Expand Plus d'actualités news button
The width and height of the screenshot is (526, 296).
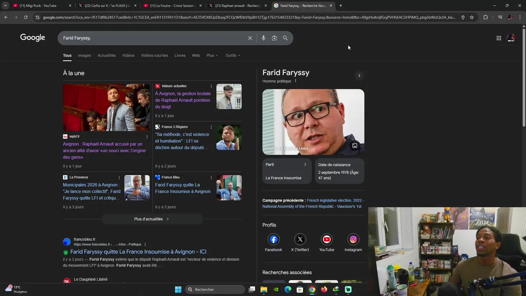(152, 219)
